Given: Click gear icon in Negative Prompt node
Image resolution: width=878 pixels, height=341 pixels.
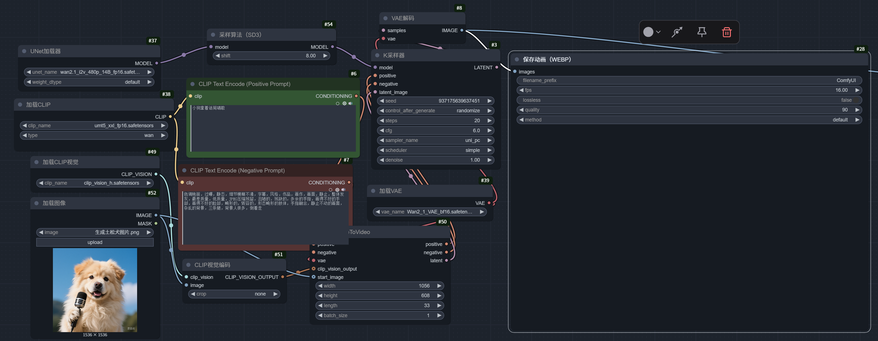Looking at the screenshot, I should [x=337, y=190].
